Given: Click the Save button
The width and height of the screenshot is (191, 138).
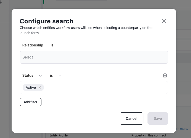Looking at the screenshot, I should (x=158, y=119).
